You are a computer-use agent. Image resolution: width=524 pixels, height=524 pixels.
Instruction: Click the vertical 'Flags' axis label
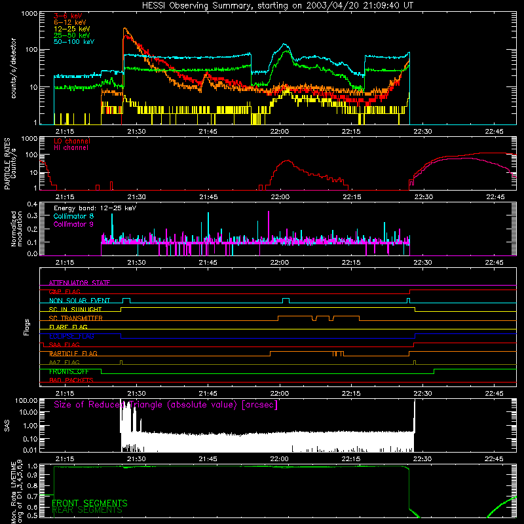[27, 327]
